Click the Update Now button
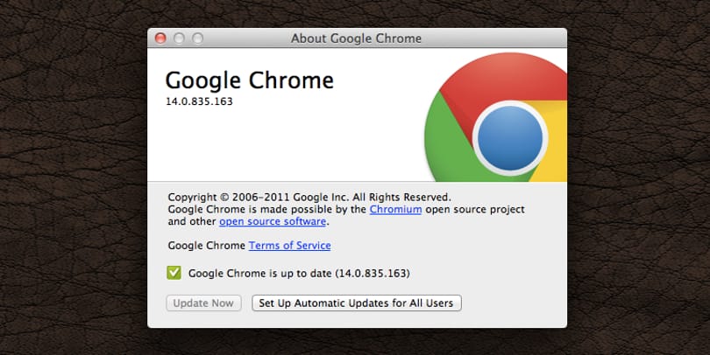Image resolution: width=710 pixels, height=355 pixels. [x=203, y=303]
